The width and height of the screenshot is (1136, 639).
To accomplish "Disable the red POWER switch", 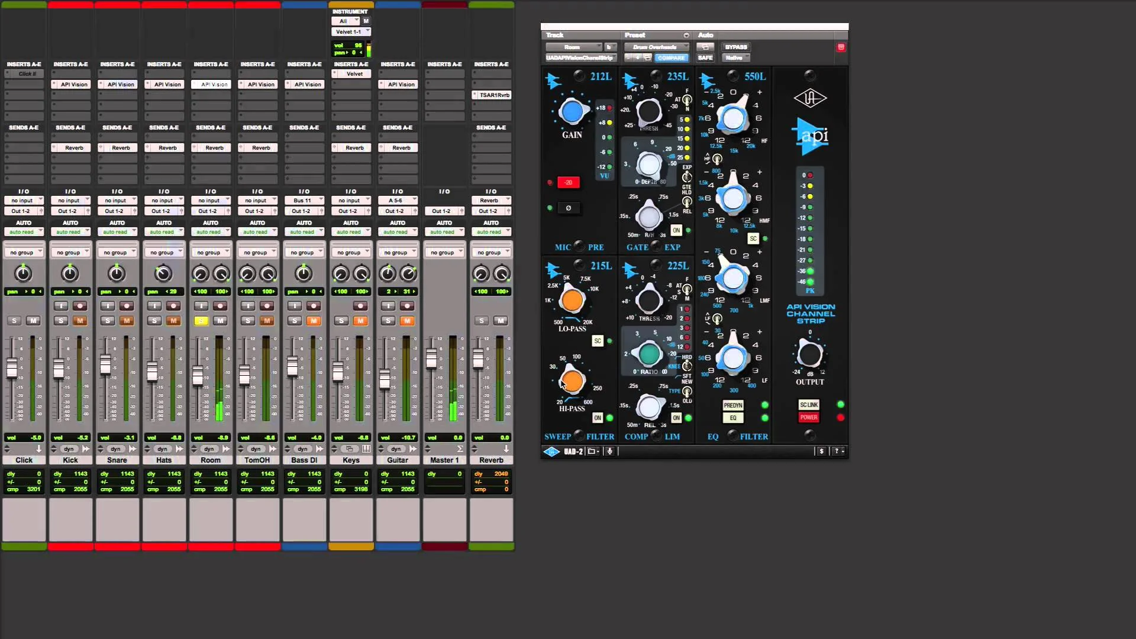I will [809, 418].
